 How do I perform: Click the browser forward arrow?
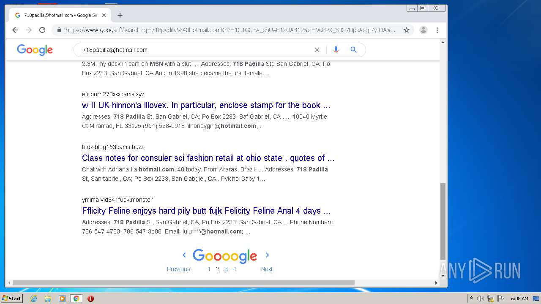click(x=29, y=30)
